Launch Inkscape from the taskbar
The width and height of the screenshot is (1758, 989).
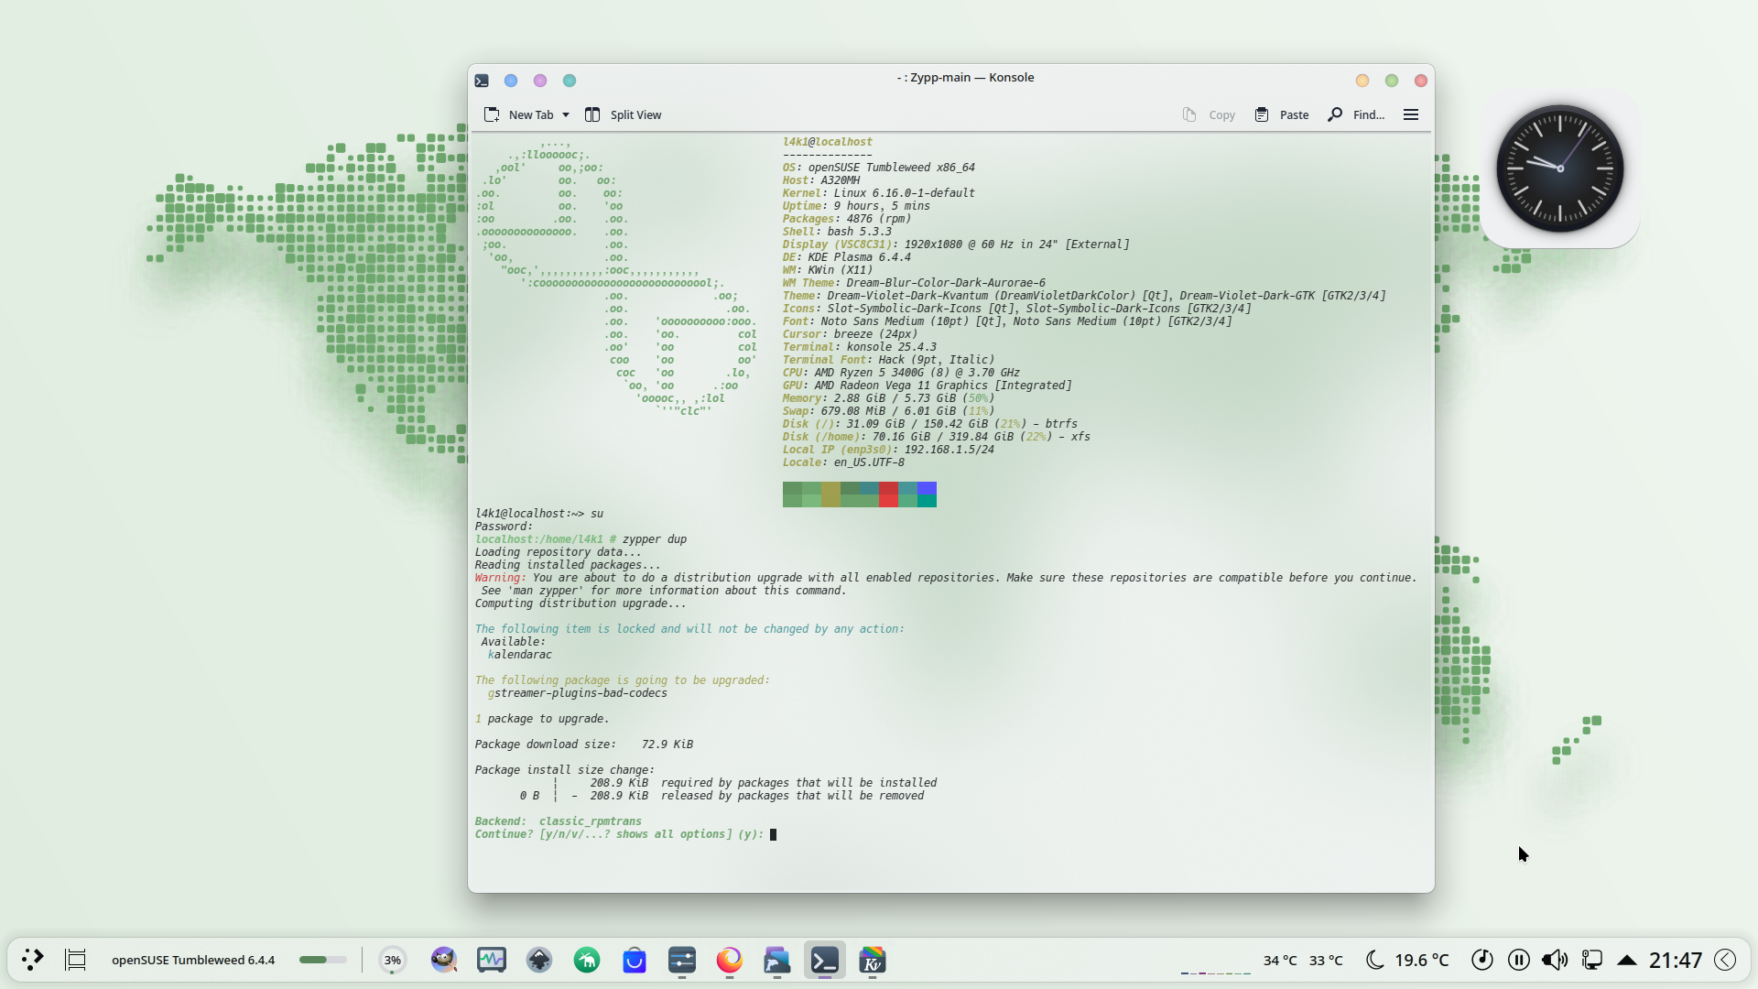[x=539, y=960]
